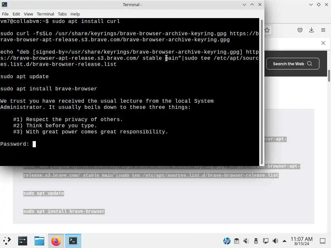Click the 'release.s3.brave.com/ stable main' line on page

(x=151, y=175)
